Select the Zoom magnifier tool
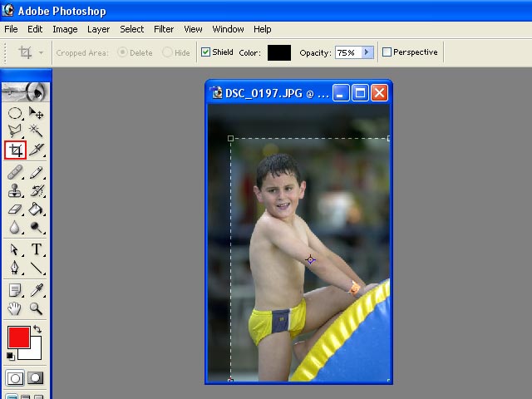This screenshot has width=532, height=399. (x=36, y=308)
